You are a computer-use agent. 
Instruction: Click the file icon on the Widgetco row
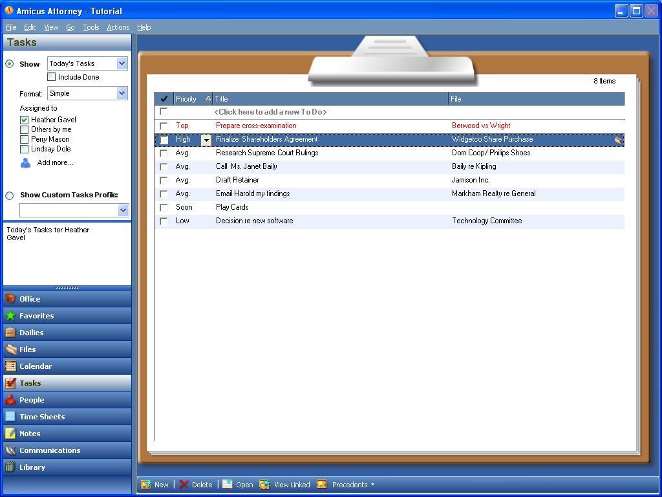click(x=617, y=140)
